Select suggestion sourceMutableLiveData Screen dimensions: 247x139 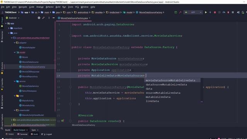[172, 93]
